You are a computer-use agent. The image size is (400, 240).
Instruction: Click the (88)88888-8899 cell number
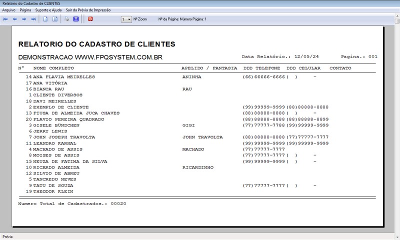click(307, 119)
